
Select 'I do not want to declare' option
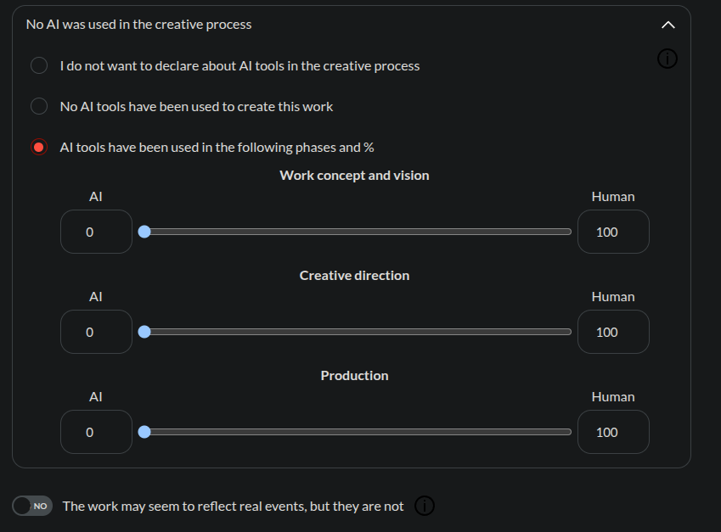click(x=39, y=65)
